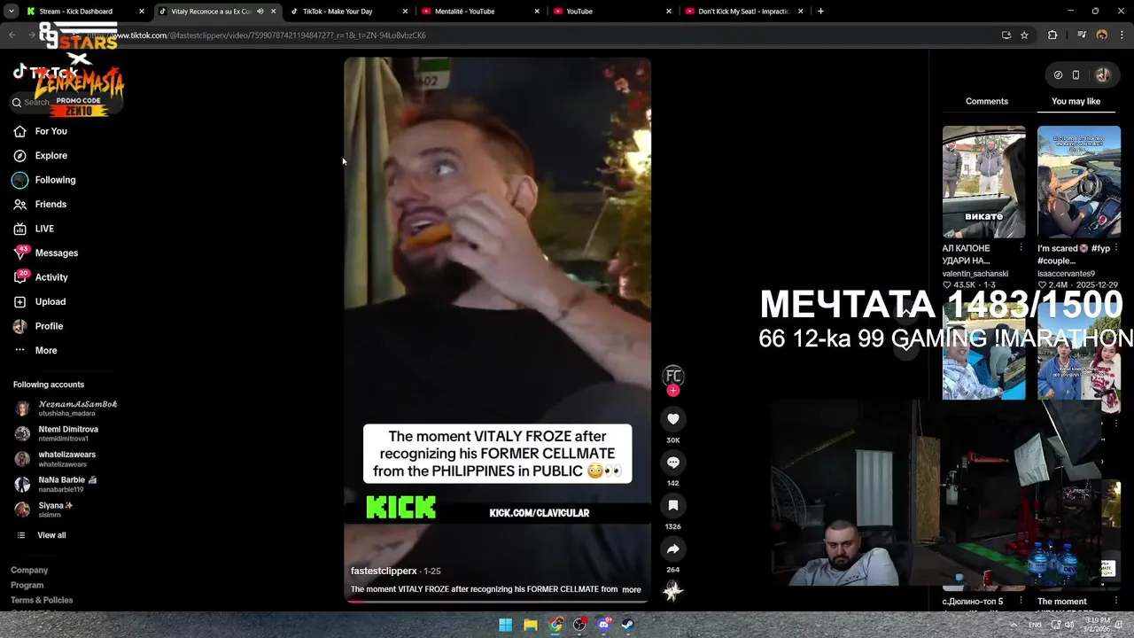Switch to the Comments tab

coord(987,101)
